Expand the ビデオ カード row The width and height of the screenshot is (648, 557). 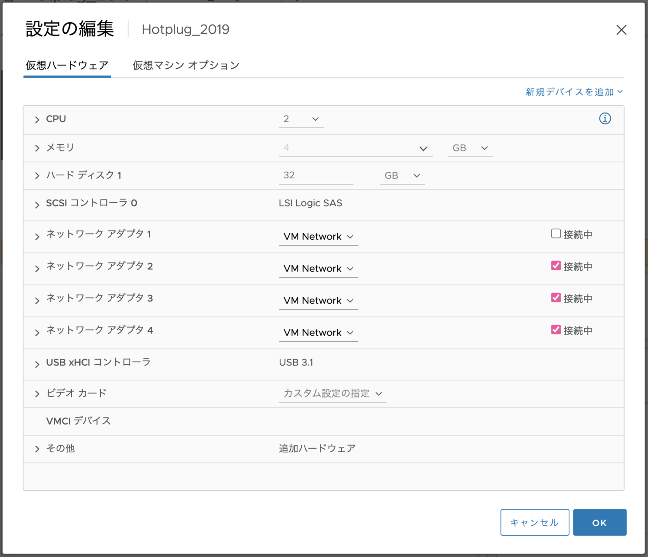pos(37,394)
